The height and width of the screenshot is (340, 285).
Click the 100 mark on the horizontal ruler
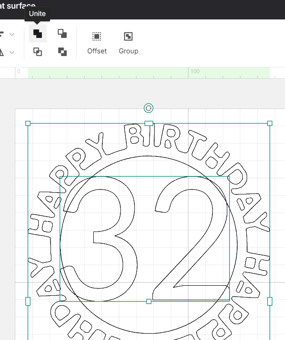coord(194,71)
